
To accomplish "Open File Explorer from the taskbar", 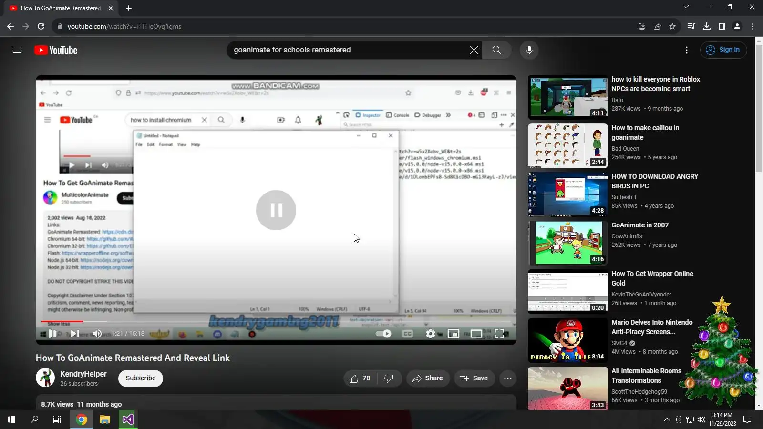I will click(105, 419).
